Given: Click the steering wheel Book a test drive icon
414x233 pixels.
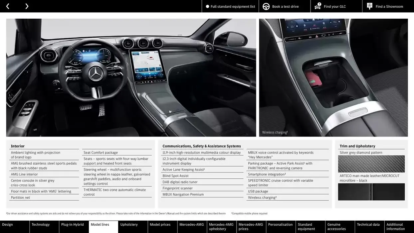Looking at the screenshot, I should pyautogui.click(x=266, y=6).
